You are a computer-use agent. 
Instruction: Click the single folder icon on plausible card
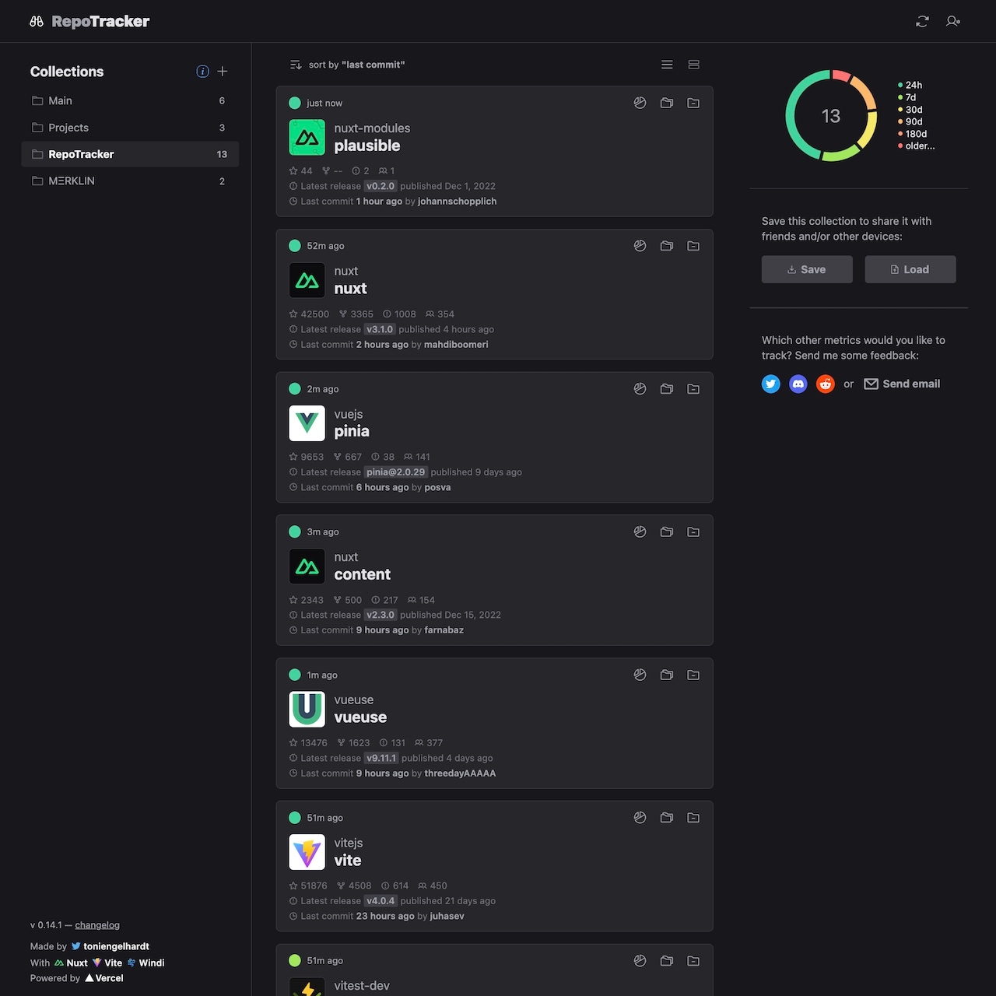point(693,103)
